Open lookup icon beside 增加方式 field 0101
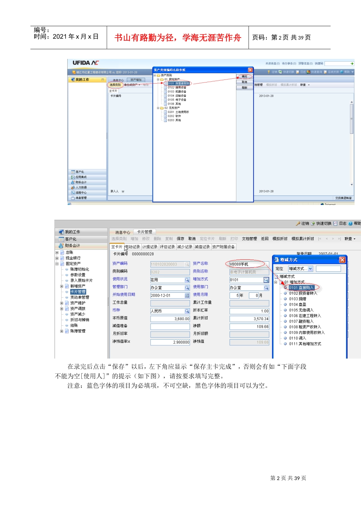Viewport: 361px width, 511px height. coord(266,280)
